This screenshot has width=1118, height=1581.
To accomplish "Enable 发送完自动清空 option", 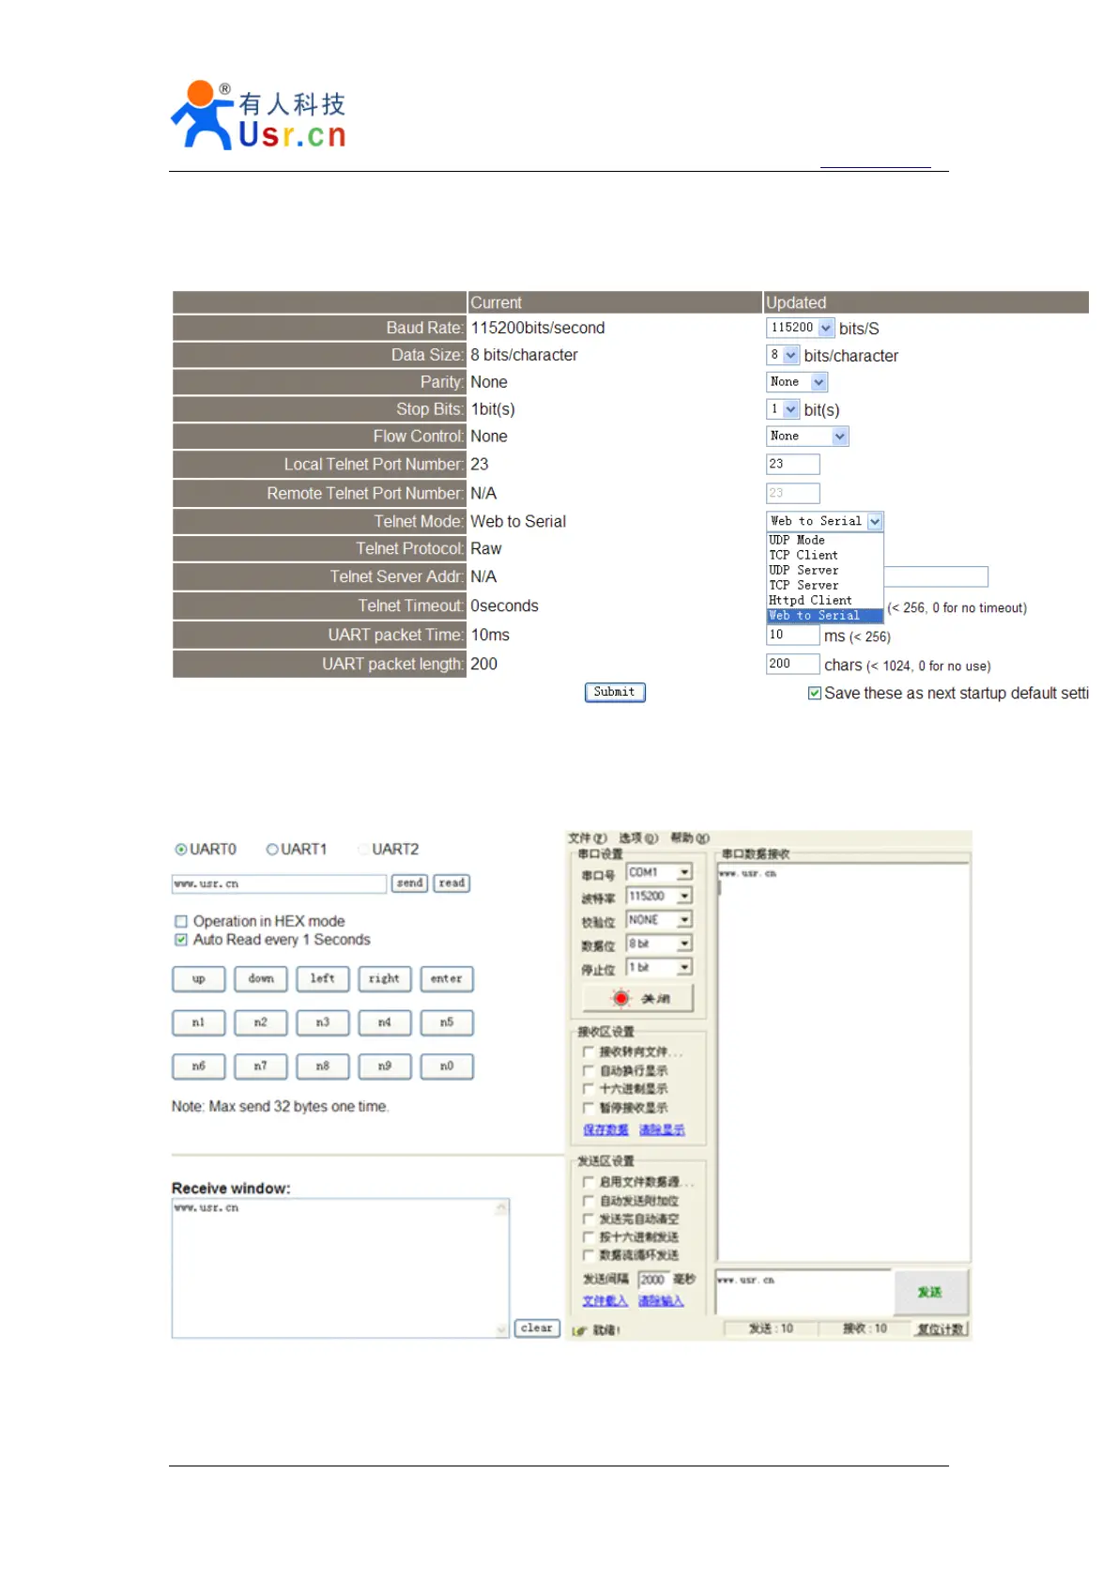I will click(589, 1219).
